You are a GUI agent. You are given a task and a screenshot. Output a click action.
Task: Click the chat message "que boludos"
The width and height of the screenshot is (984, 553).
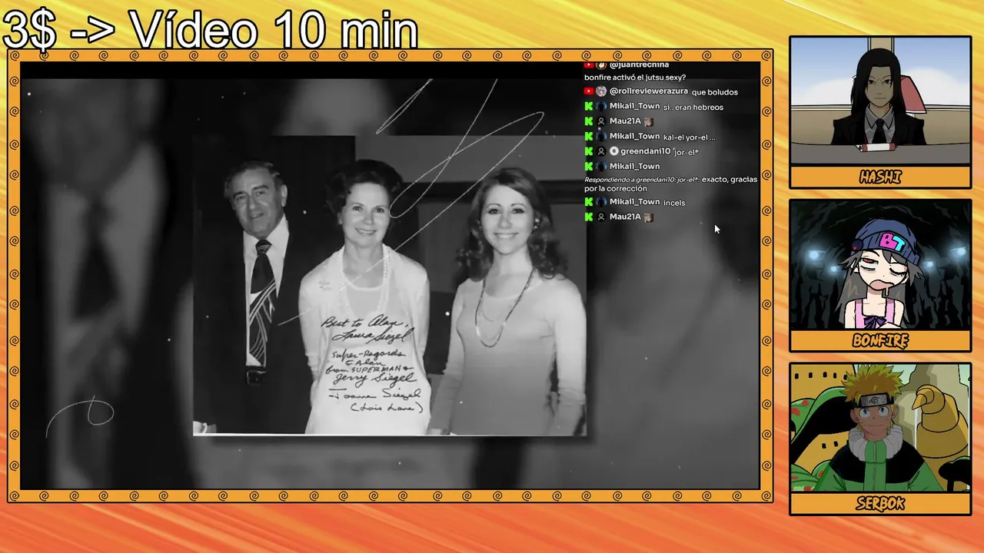click(715, 92)
